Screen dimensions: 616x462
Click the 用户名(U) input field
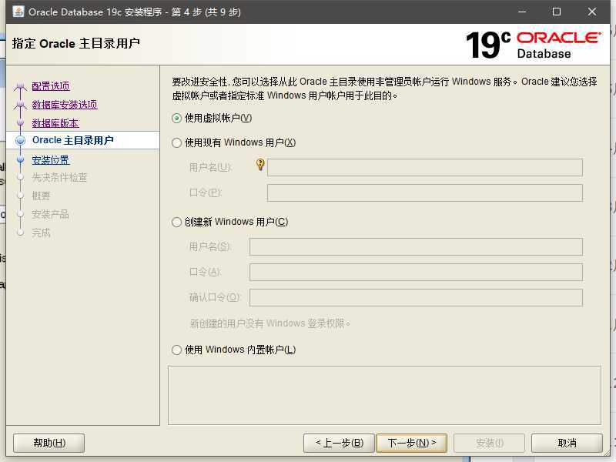(x=425, y=168)
